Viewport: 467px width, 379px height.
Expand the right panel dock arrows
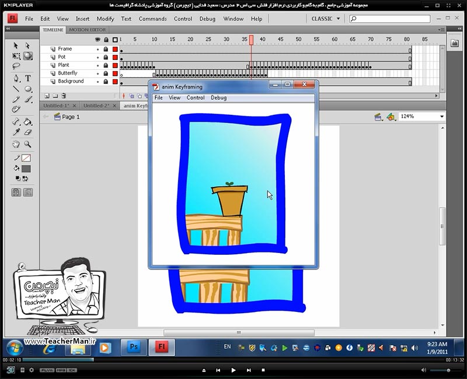point(460,29)
